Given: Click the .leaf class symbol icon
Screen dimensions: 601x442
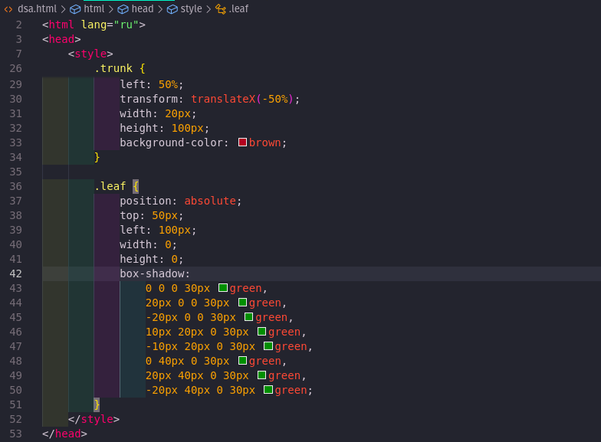Looking at the screenshot, I should point(221,9).
